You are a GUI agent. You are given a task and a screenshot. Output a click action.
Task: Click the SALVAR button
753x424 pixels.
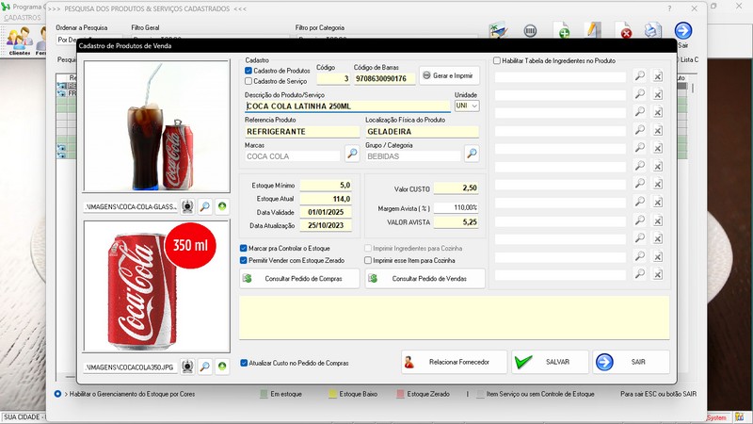click(550, 362)
